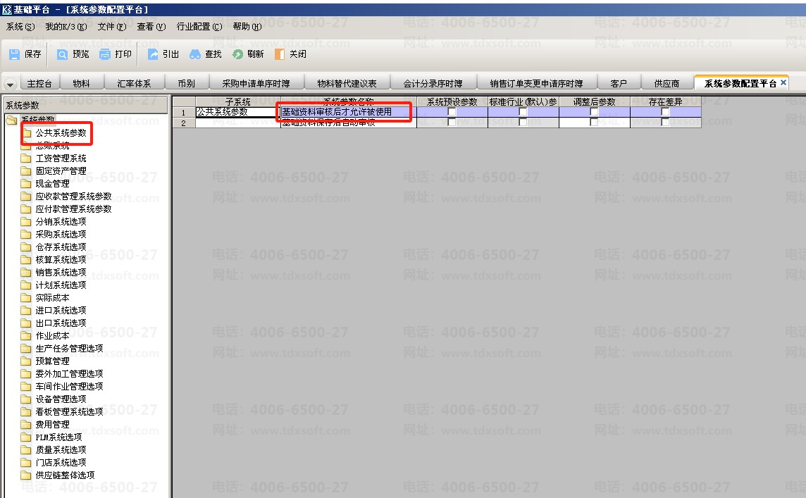Open the 行业配置 menu
The image size is (806, 498).
click(199, 27)
